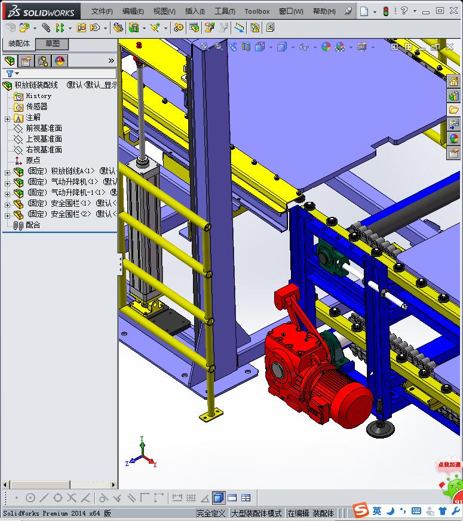Click the View Settings monitor icon
Image resolution: width=463 pixels, height=521 pixels.
[x=362, y=47]
